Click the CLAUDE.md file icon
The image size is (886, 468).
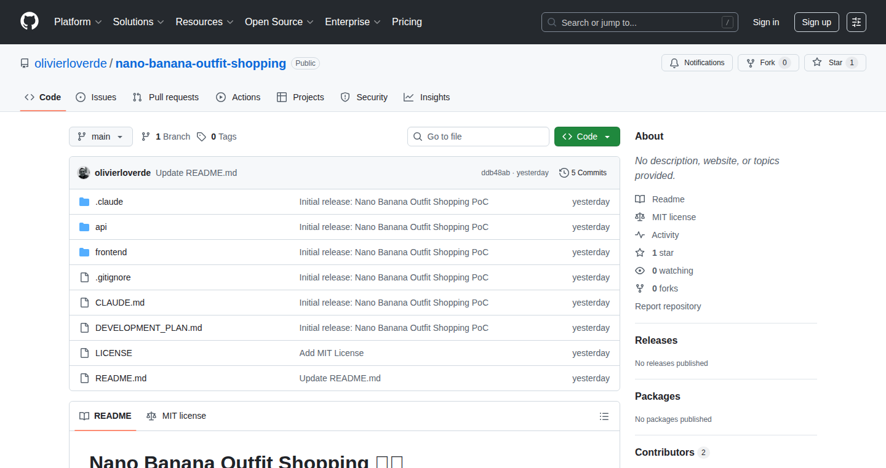pyautogui.click(x=84, y=303)
